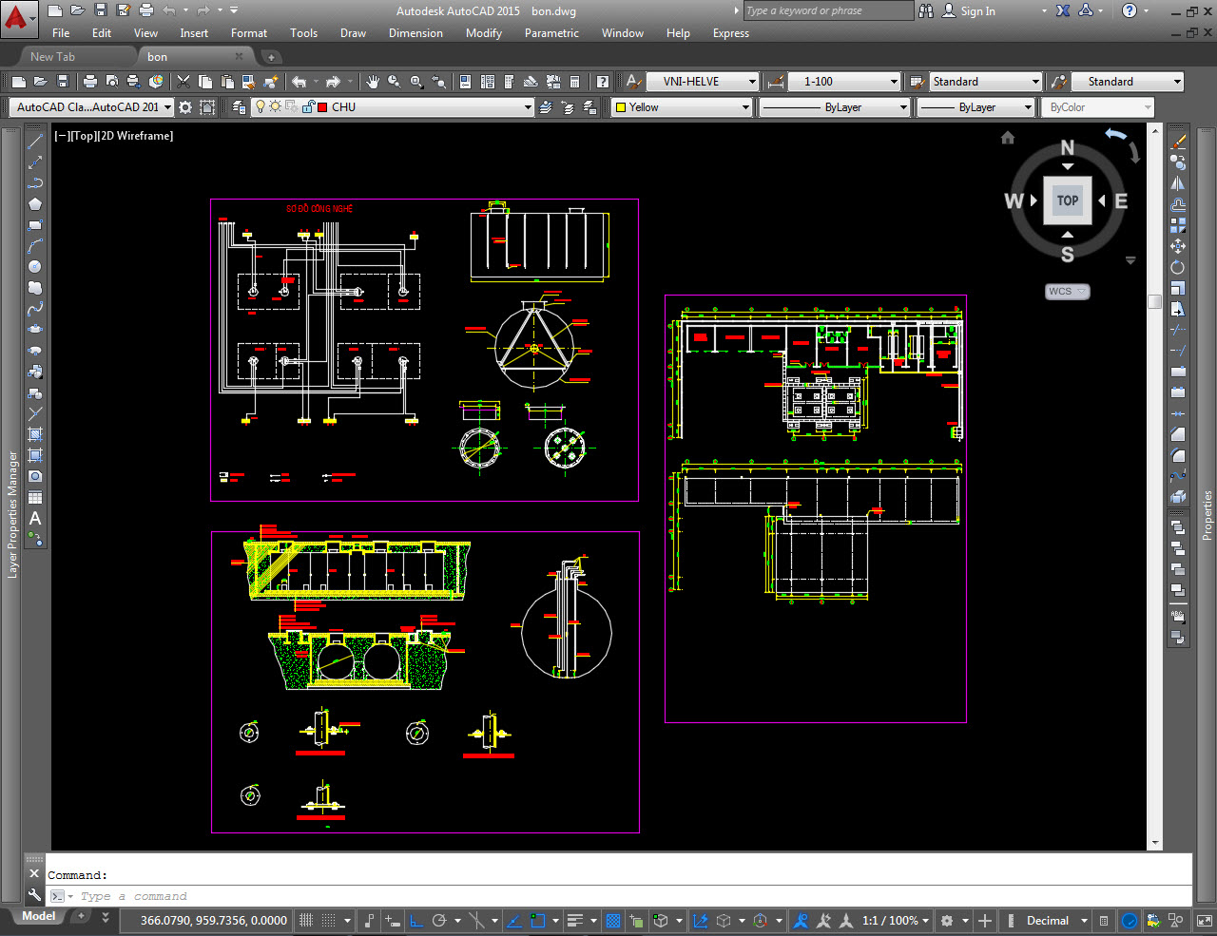This screenshot has height=936, width=1217.
Task: Open the Parametric menu
Action: tap(551, 33)
